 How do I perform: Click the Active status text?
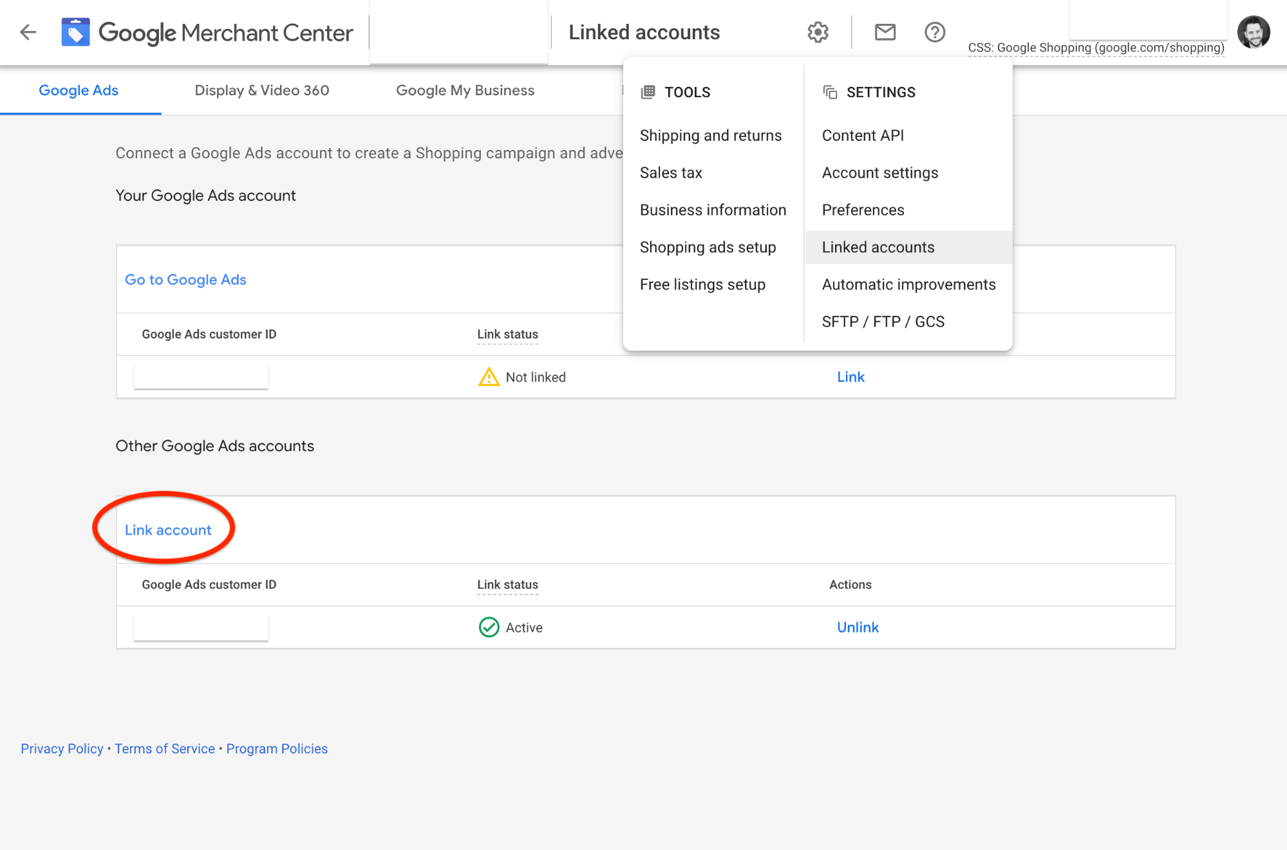click(x=524, y=627)
